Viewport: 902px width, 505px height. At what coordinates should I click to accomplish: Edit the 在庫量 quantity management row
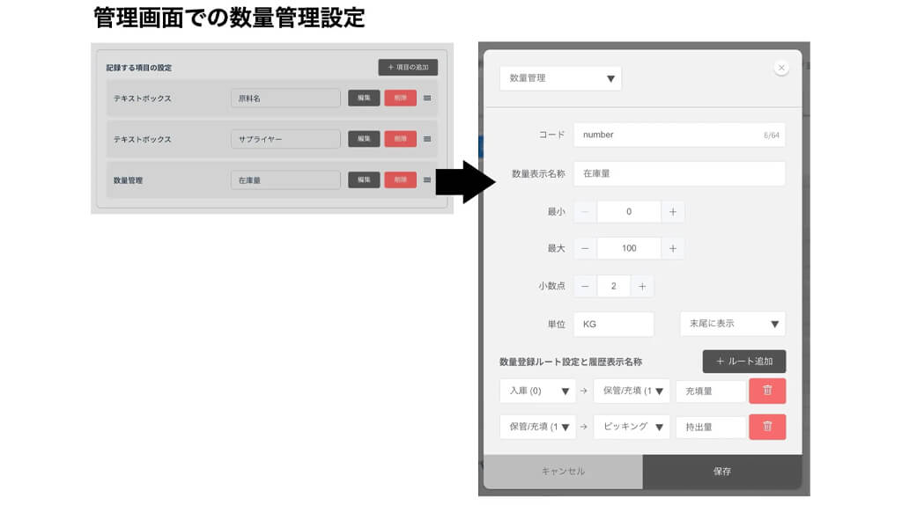(x=364, y=179)
